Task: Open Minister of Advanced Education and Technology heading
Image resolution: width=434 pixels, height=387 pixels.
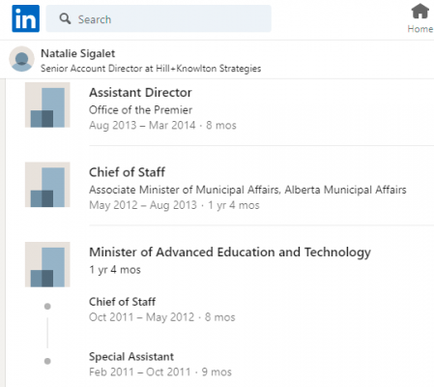Action: (x=230, y=253)
